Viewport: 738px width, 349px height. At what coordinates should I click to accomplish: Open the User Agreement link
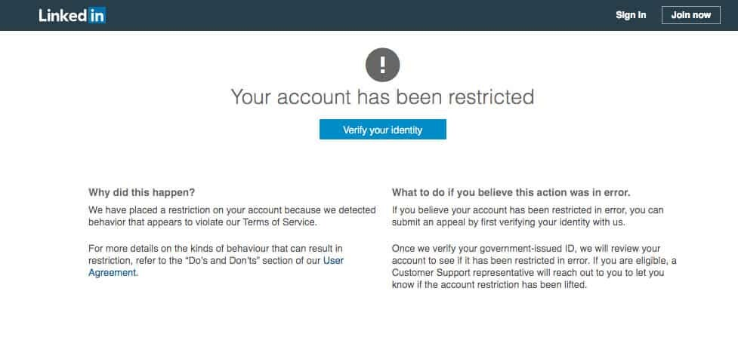click(x=216, y=266)
